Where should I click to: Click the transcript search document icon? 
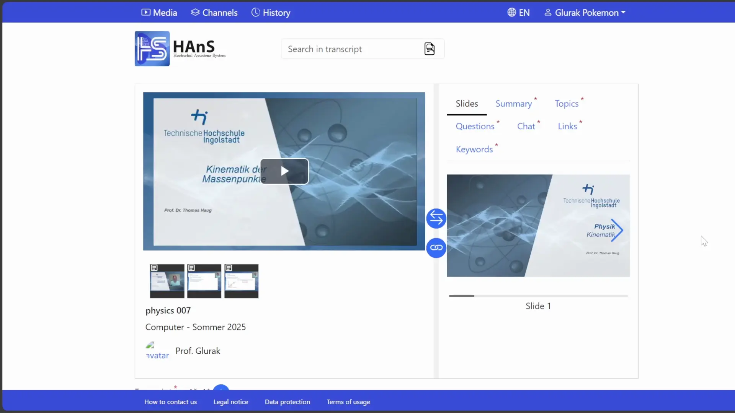[x=430, y=49]
